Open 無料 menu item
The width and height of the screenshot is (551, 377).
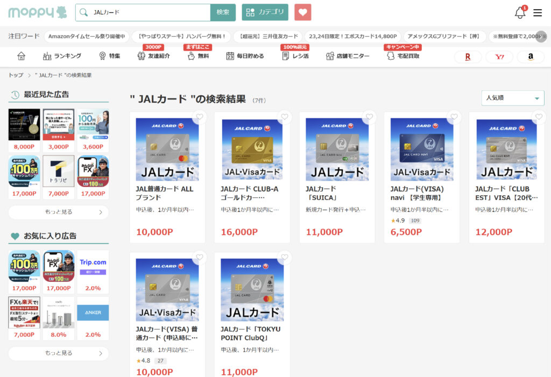[x=199, y=56]
